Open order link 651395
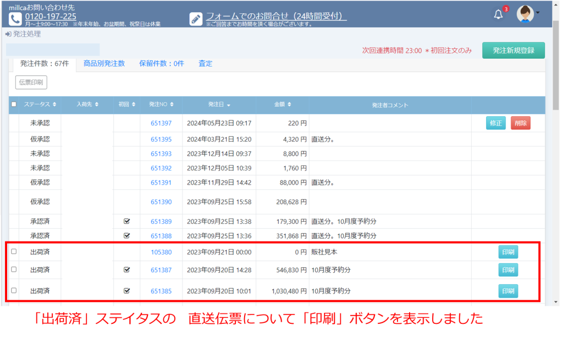Screen dimensions: 563x337 pyautogui.click(x=161, y=139)
